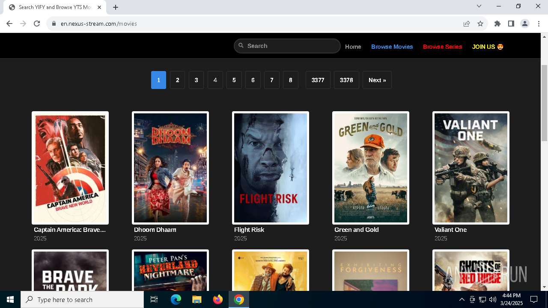The height and width of the screenshot is (308, 548).
Task: Click the scrollbar down arrow
Action: 544,287
